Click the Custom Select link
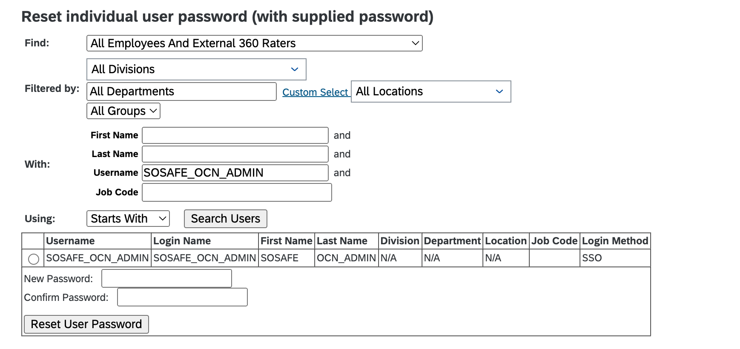The image size is (740, 349). (x=315, y=92)
